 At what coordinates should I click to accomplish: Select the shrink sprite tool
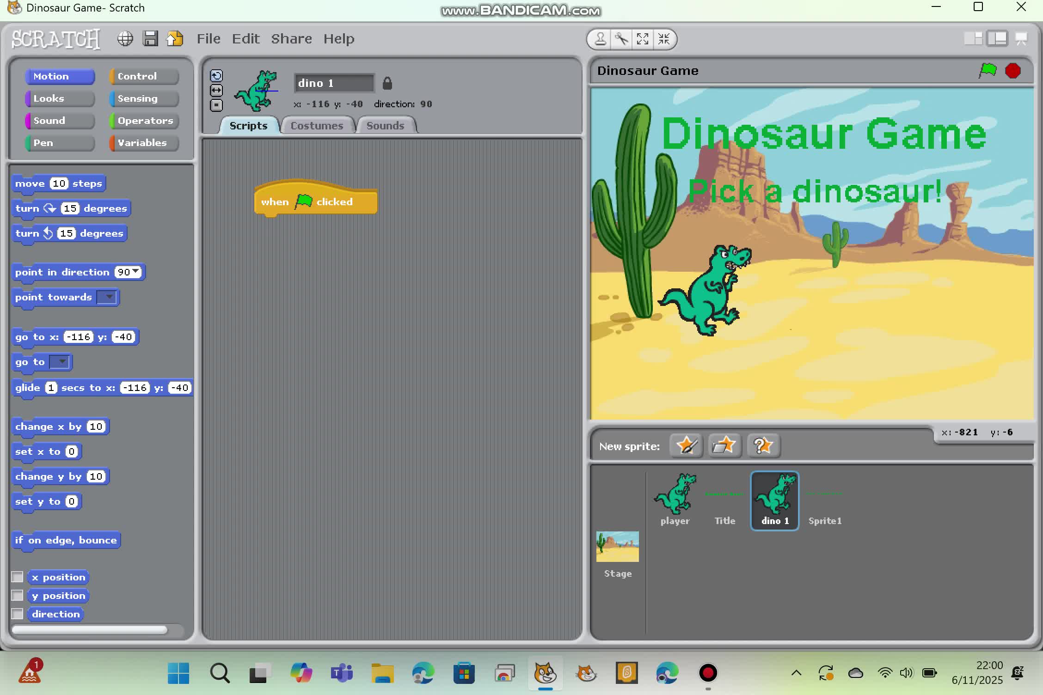[x=664, y=39]
